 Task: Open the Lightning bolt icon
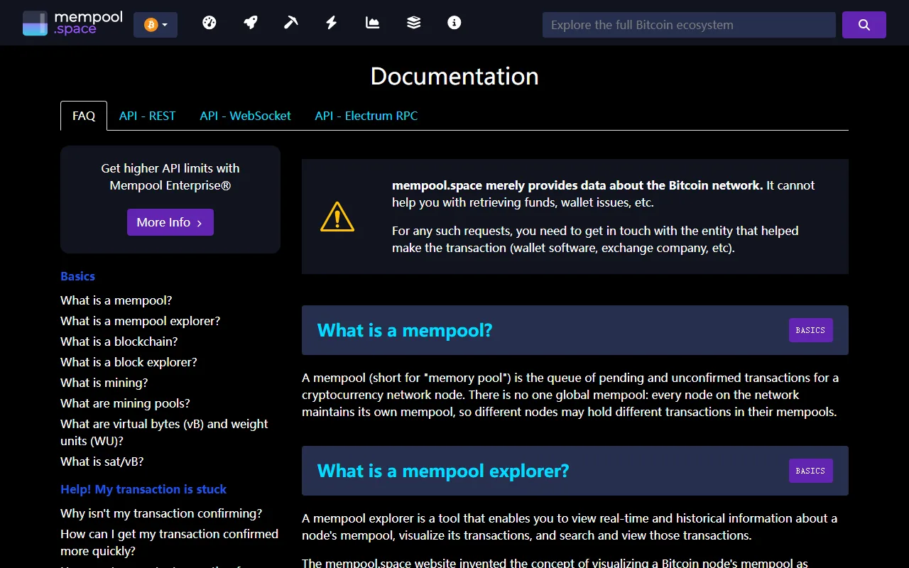pyautogui.click(x=332, y=23)
